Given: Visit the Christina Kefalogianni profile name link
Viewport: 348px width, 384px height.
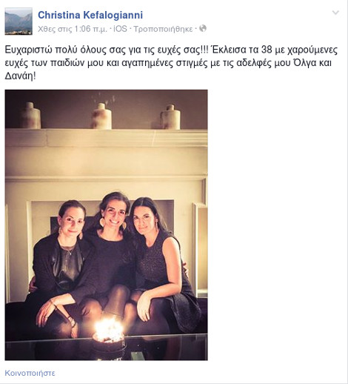Looking at the screenshot, I should [x=90, y=15].
